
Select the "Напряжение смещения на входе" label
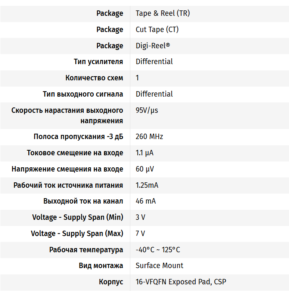67,169
